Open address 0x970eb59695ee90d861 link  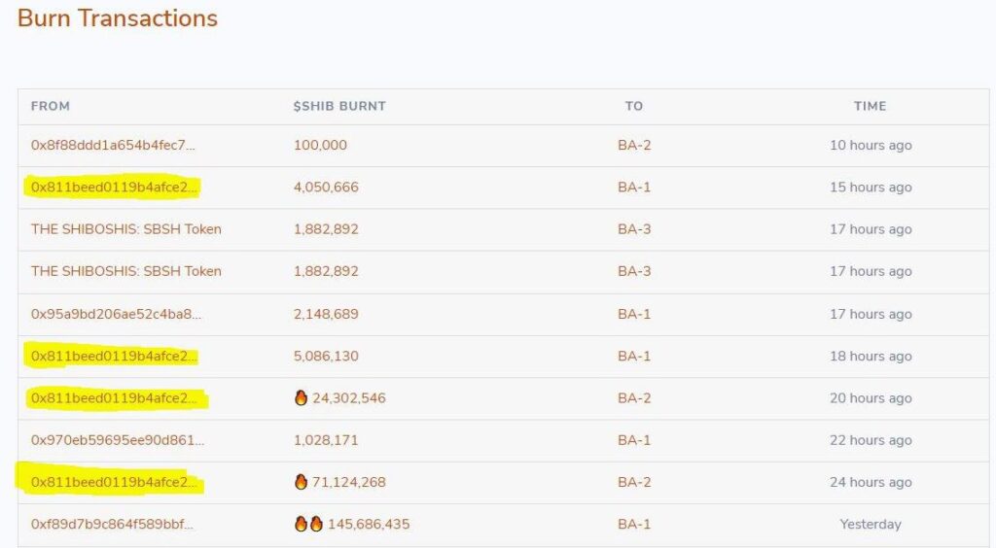point(118,440)
